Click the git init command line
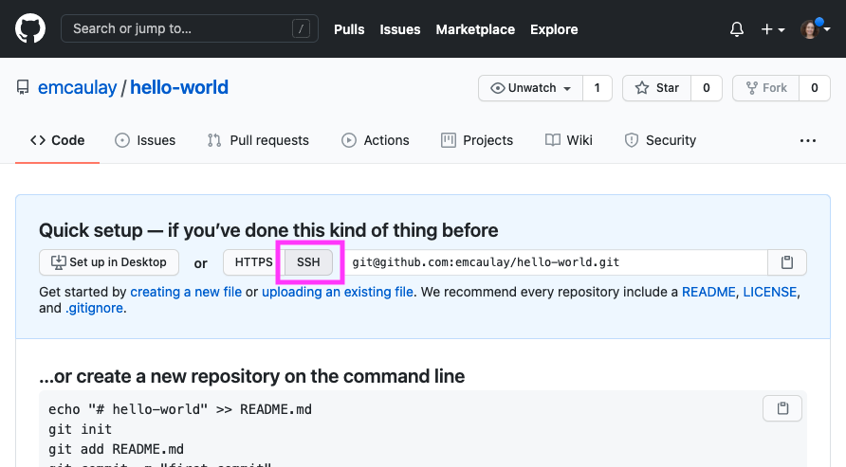Image resolution: width=846 pixels, height=467 pixels. (81, 429)
